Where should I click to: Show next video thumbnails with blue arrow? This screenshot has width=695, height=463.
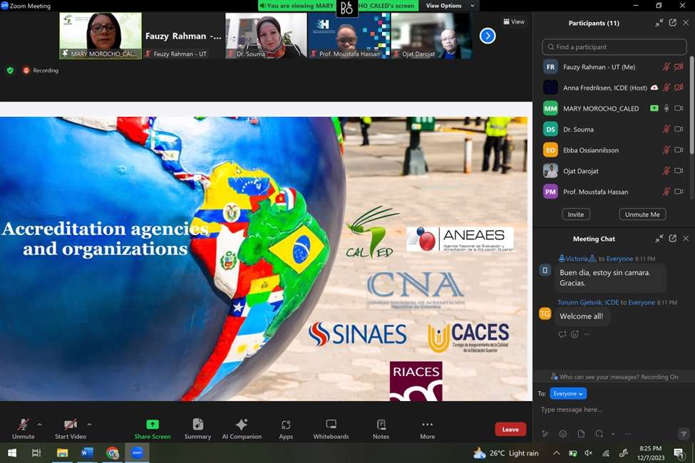488,36
